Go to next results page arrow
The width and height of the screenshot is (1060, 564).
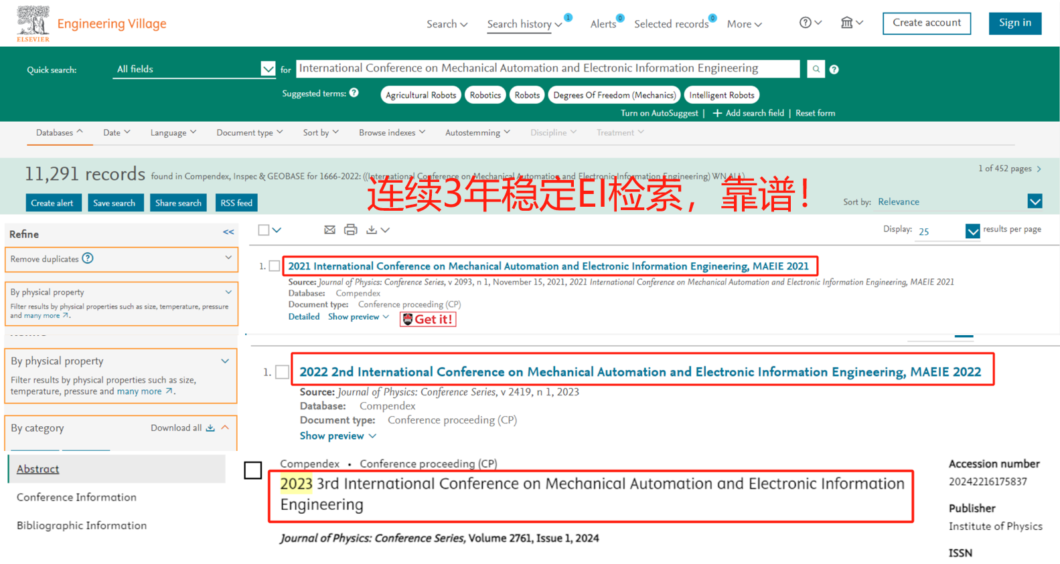click(x=1039, y=169)
